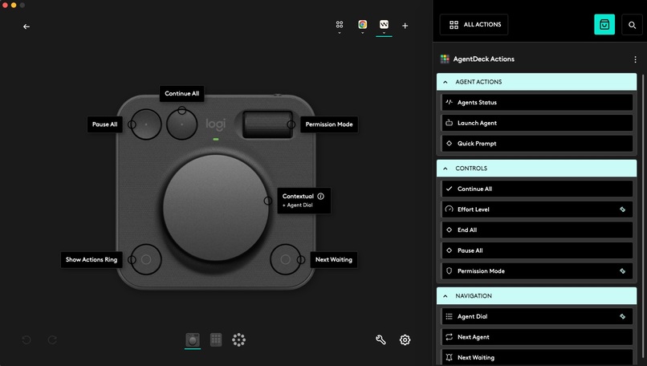The width and height of the screenshot is (647, 366).
Task: Open dropdown under the all-apps grid icon
Action: [340, 33]
